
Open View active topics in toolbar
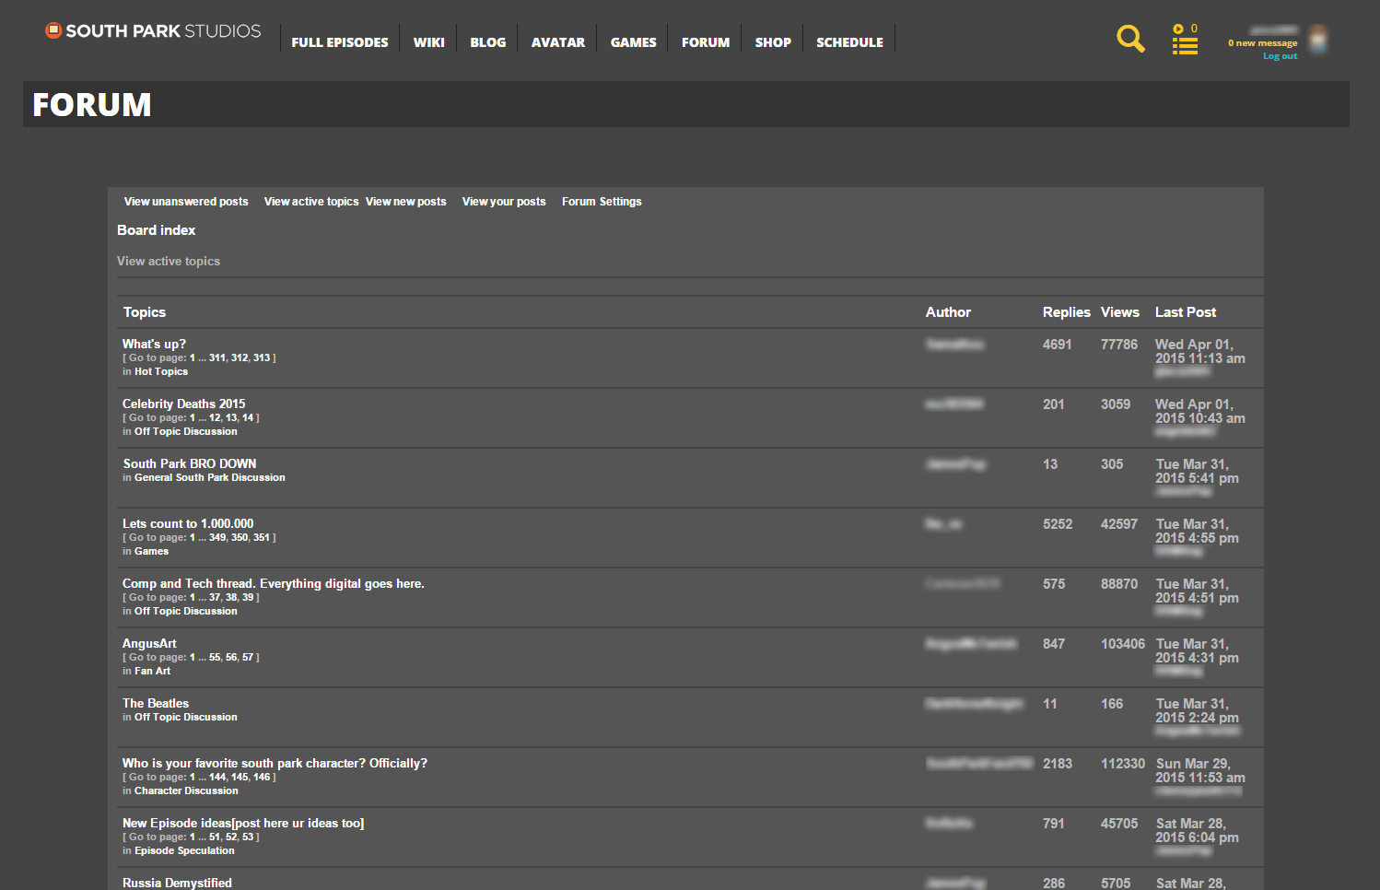[x=311, y=202]
